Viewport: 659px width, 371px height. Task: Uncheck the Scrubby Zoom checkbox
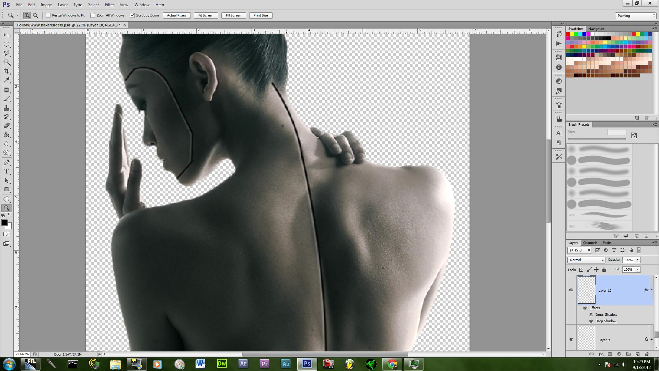tap(132, 15)
